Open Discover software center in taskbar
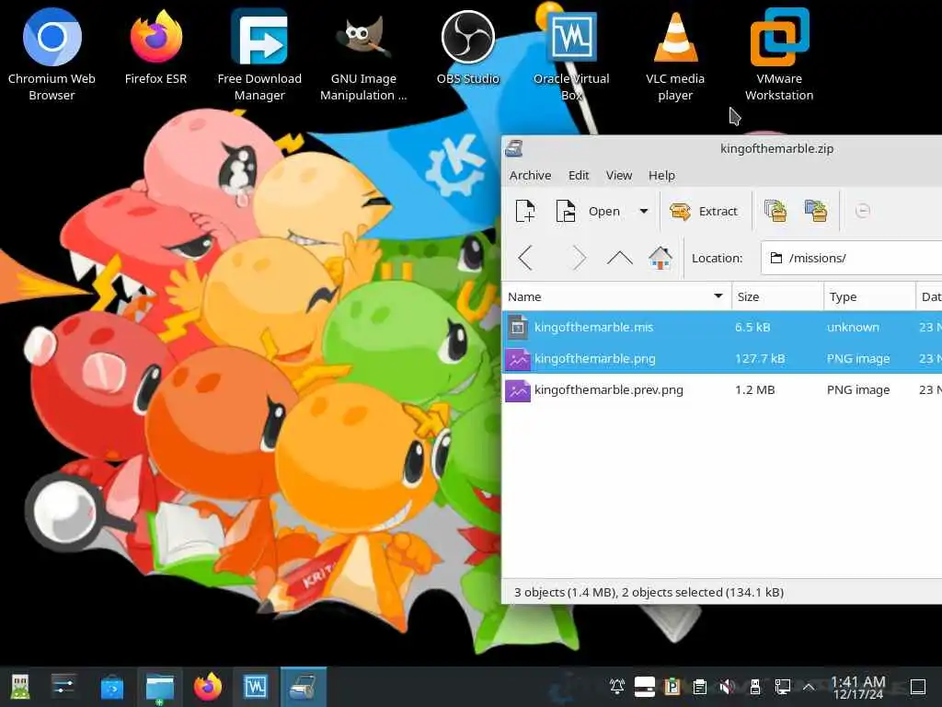Viewport: 942px width, 707px height. (111, 687)
